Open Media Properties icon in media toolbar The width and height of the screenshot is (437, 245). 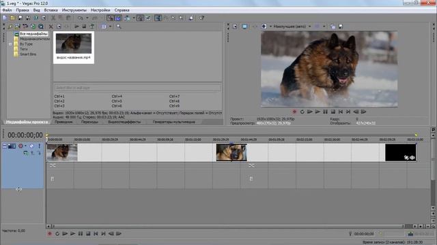[59, 27]
